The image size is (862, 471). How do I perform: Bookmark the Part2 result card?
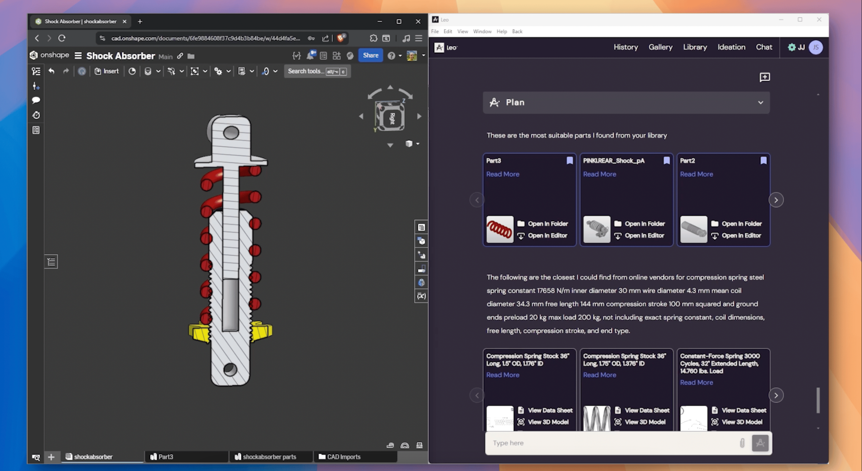click(763, 160)
